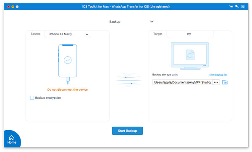Open the backup folder icon
The width and height of the screenshot is (252, 152).
(225, 82)
